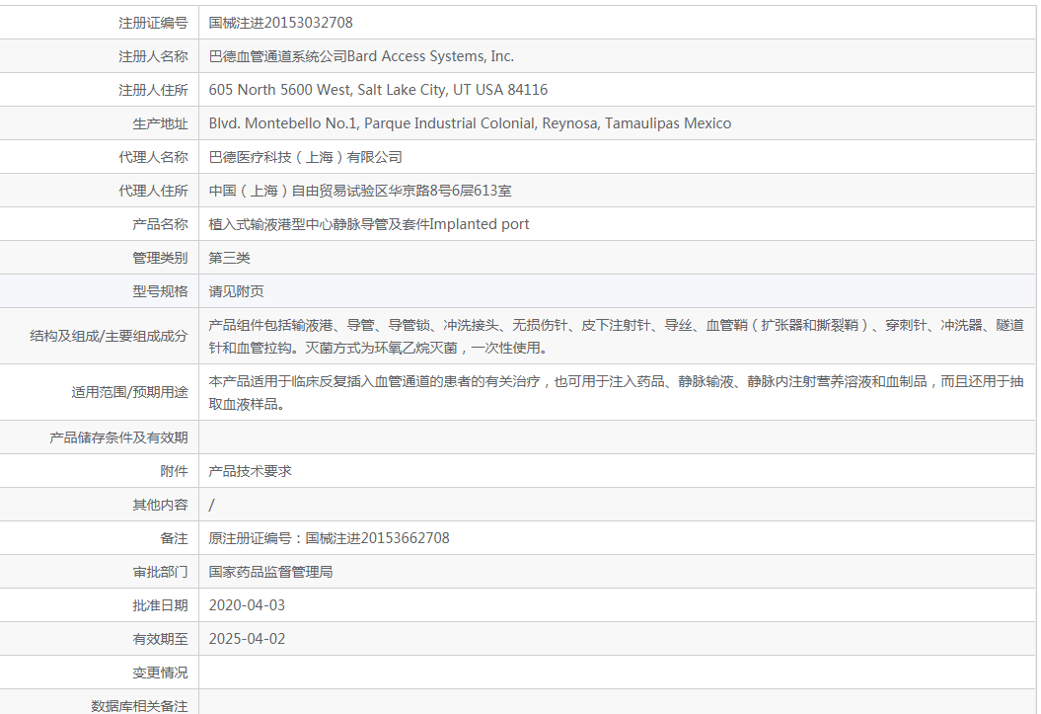Click the product structure composition description

[x=616, y=336]
